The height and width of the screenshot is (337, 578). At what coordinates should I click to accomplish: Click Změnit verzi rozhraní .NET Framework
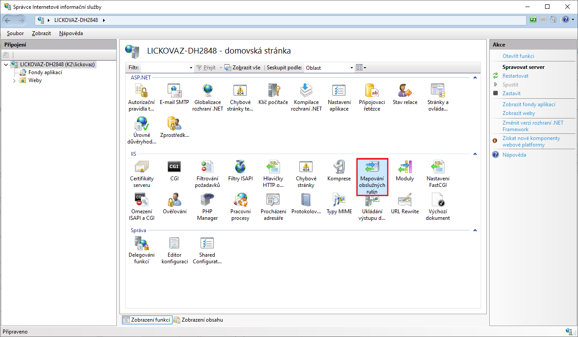coord(533,126)
